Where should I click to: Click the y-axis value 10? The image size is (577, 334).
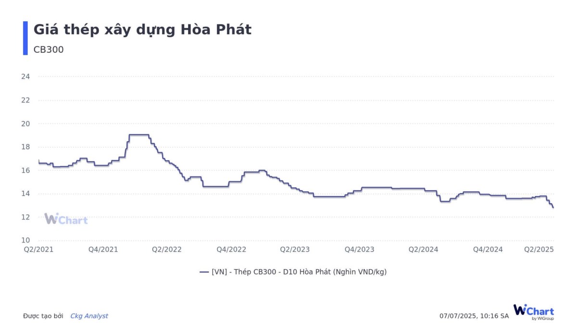click(26, 240)
